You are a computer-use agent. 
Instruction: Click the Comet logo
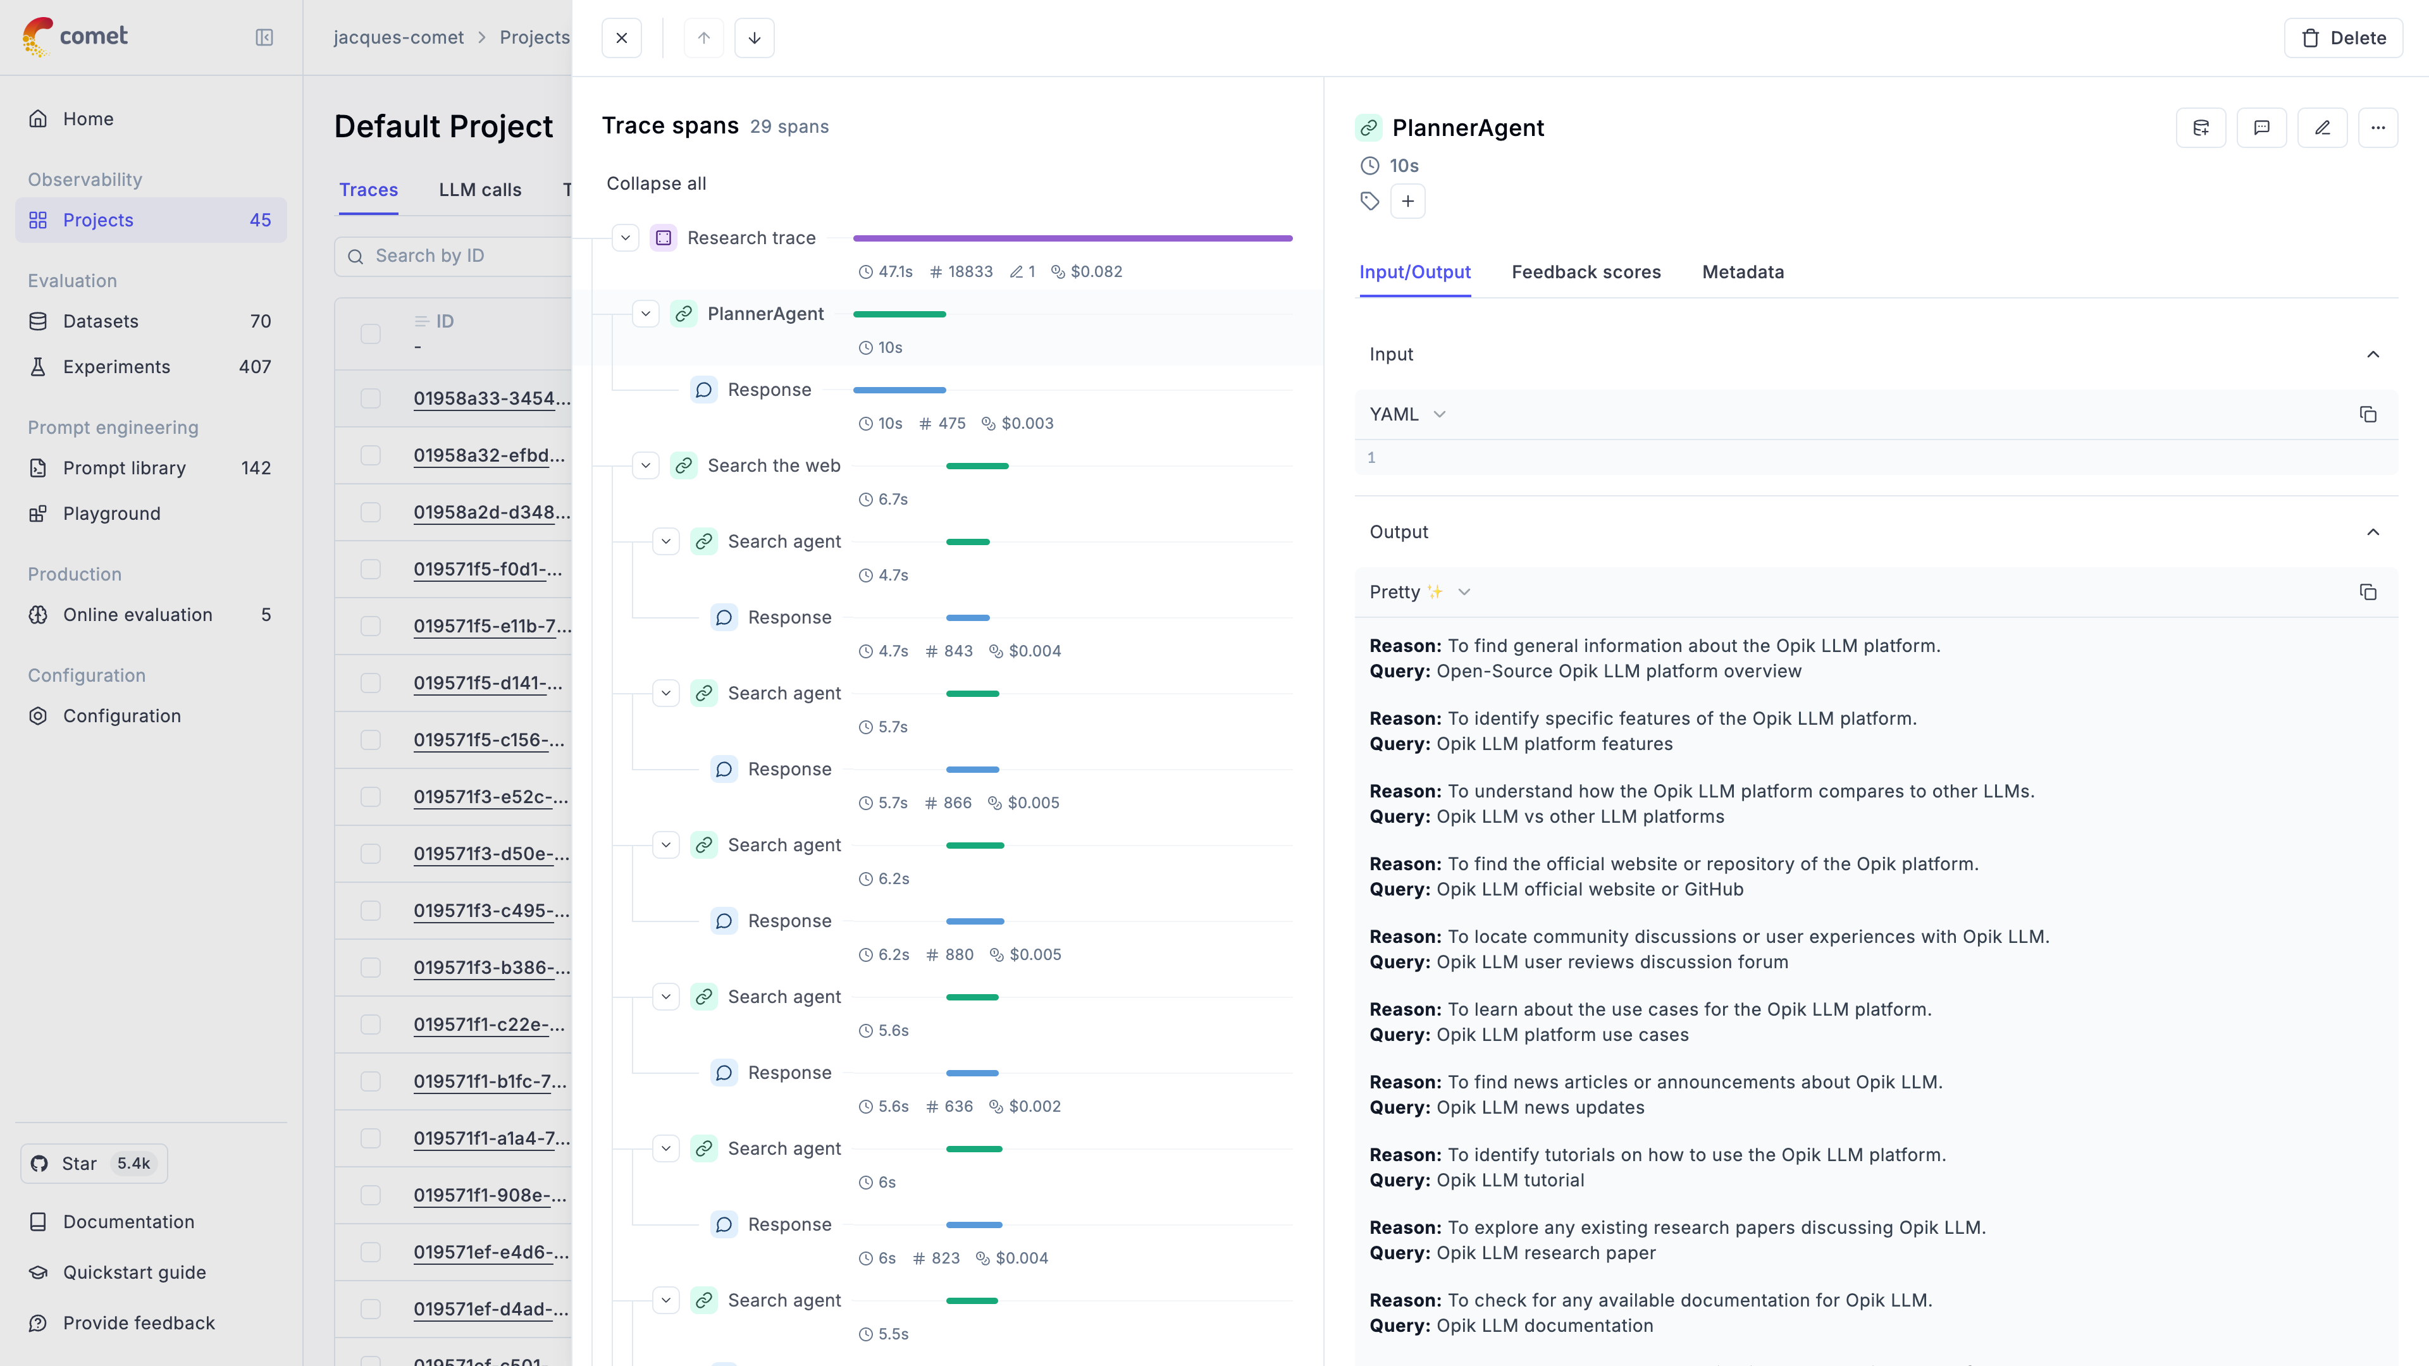click(75, 37)
